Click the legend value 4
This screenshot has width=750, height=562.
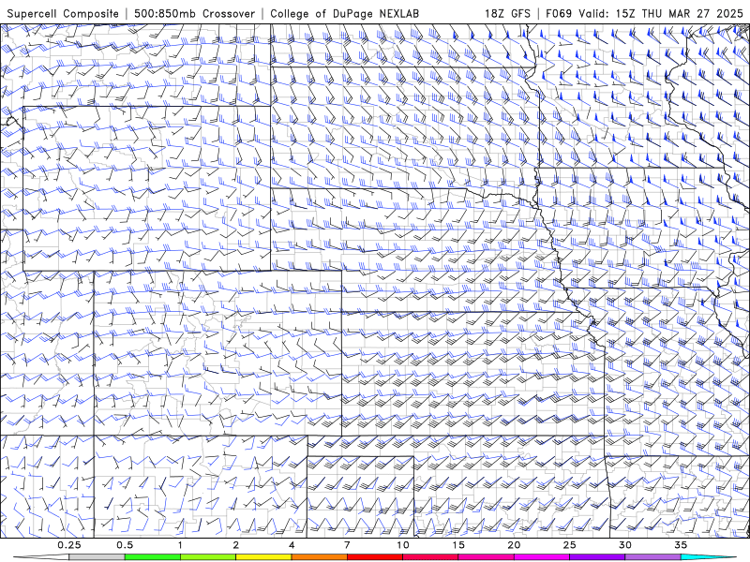point(292,545)
